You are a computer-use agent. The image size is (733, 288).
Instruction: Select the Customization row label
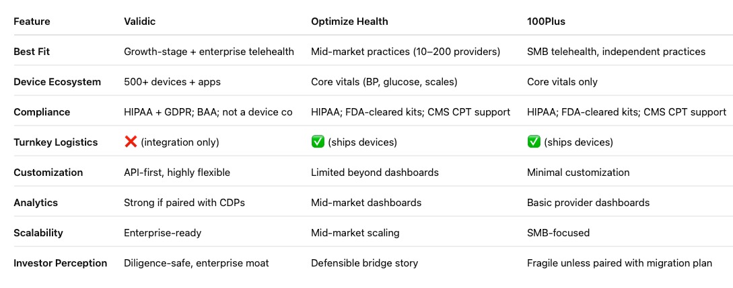(48, 173)
